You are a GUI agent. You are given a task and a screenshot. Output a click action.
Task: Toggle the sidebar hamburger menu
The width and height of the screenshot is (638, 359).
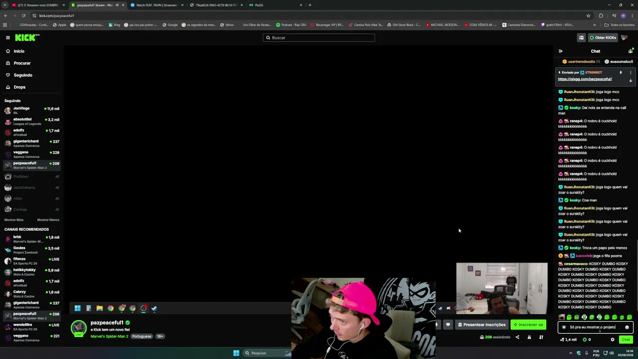pyautogui.click(x=8, y=37)
